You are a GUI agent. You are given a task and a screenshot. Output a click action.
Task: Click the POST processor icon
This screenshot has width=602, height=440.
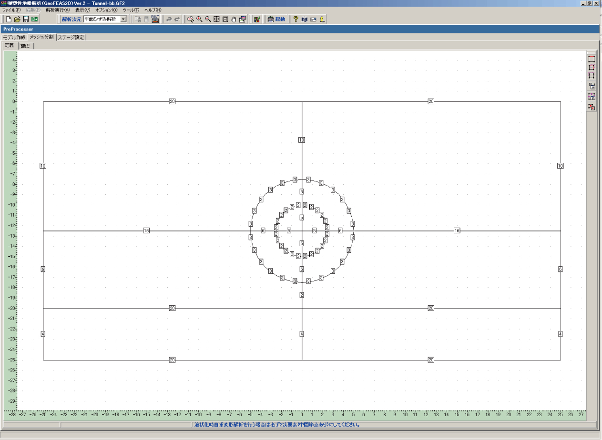(x=155, y=19)
